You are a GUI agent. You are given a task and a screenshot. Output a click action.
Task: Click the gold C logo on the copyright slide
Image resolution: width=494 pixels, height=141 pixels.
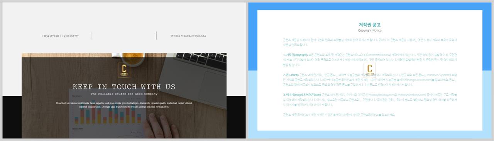coord(370,70)
